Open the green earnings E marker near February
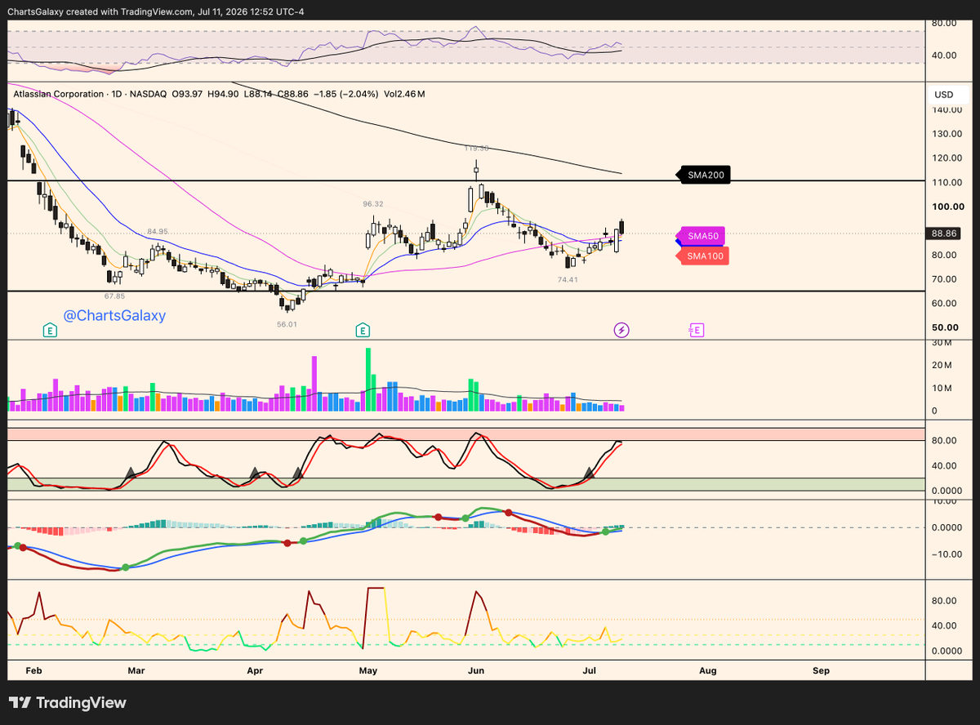The image size is (980, 725). coord(50,330)
